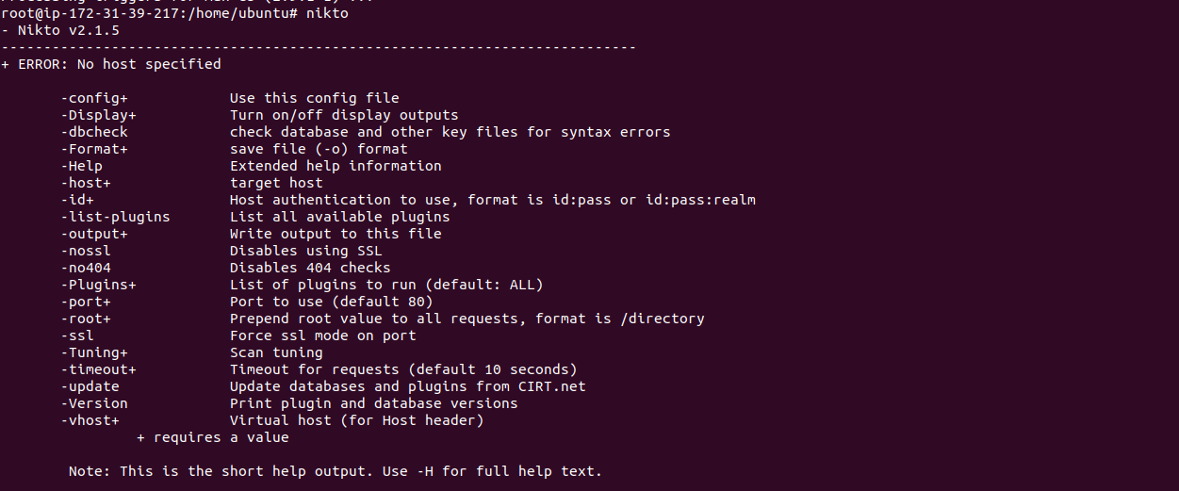Click the -update option text
This screenshot has height=491, width=1179.
[x=90, y=386]
